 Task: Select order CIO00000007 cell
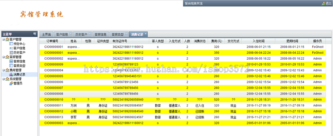[54, 88]
